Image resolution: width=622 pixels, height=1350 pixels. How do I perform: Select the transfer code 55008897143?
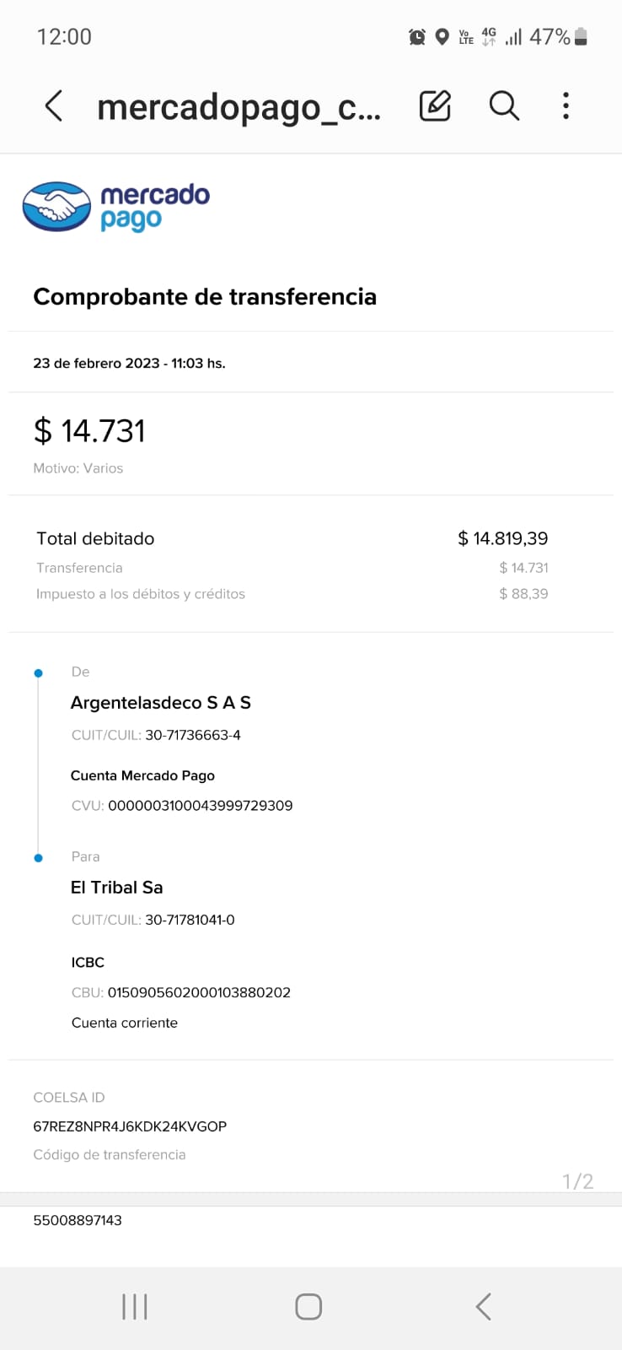point(78,1220)
